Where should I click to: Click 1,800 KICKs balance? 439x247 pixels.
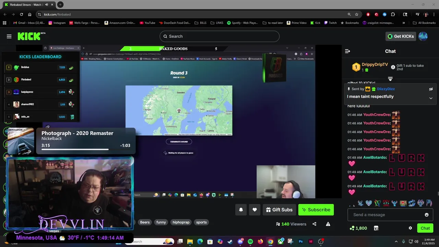(358, 228)
